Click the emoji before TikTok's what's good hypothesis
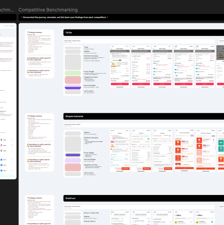This screenshot has height=225, width=224. tap(28, 58)
